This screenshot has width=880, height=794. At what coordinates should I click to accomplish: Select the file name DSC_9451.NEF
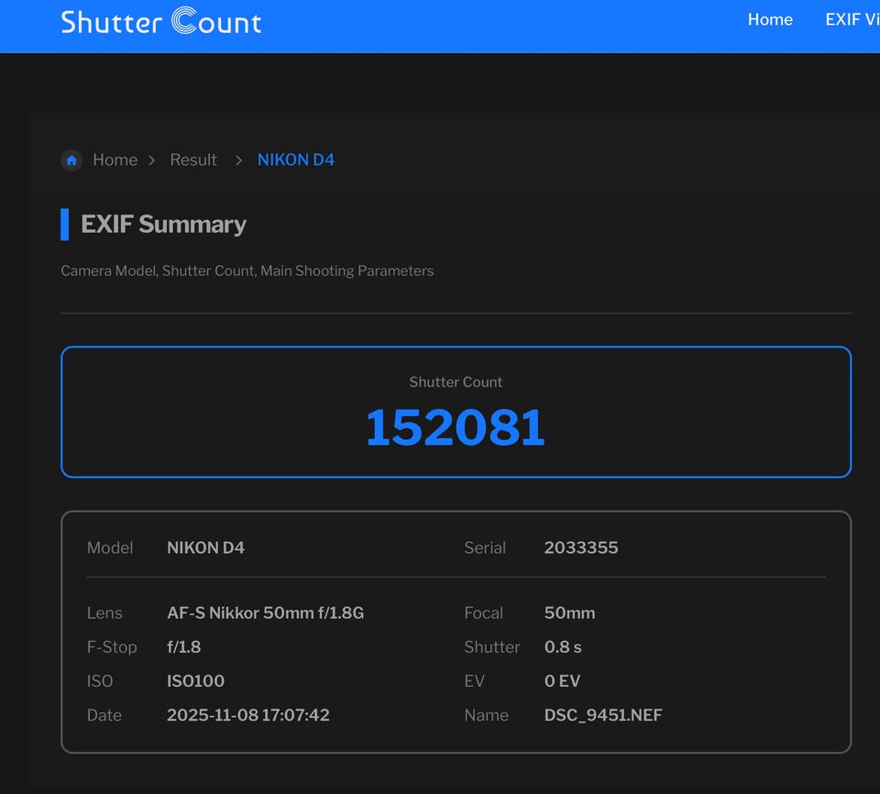(603, 715)
